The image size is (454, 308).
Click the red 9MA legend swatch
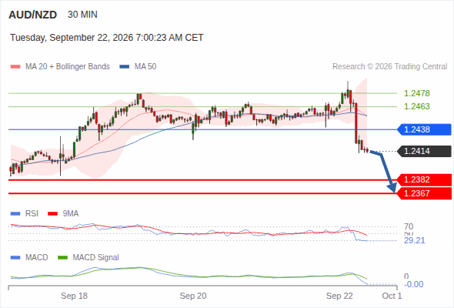coord(52,214)
